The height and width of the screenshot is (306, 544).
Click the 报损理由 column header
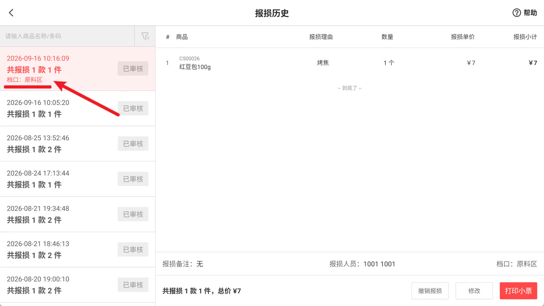click(321, 37)
